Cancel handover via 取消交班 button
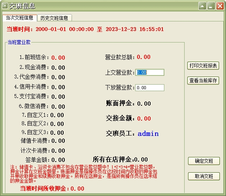This screenshot has width=226, height=196. click(x=204, y=176)
